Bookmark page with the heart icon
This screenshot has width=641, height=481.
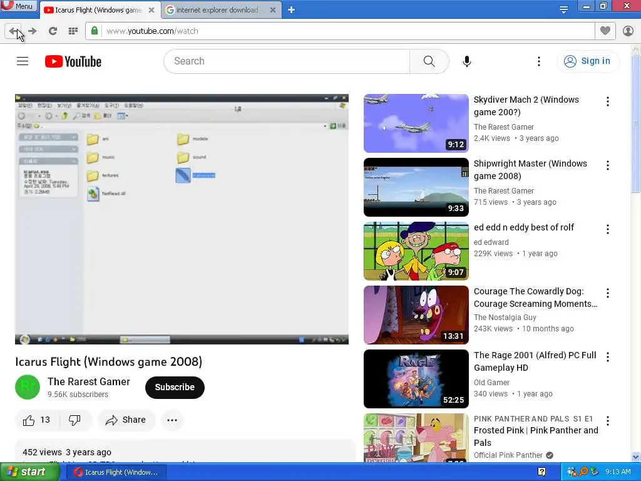(x=605, y=31)
